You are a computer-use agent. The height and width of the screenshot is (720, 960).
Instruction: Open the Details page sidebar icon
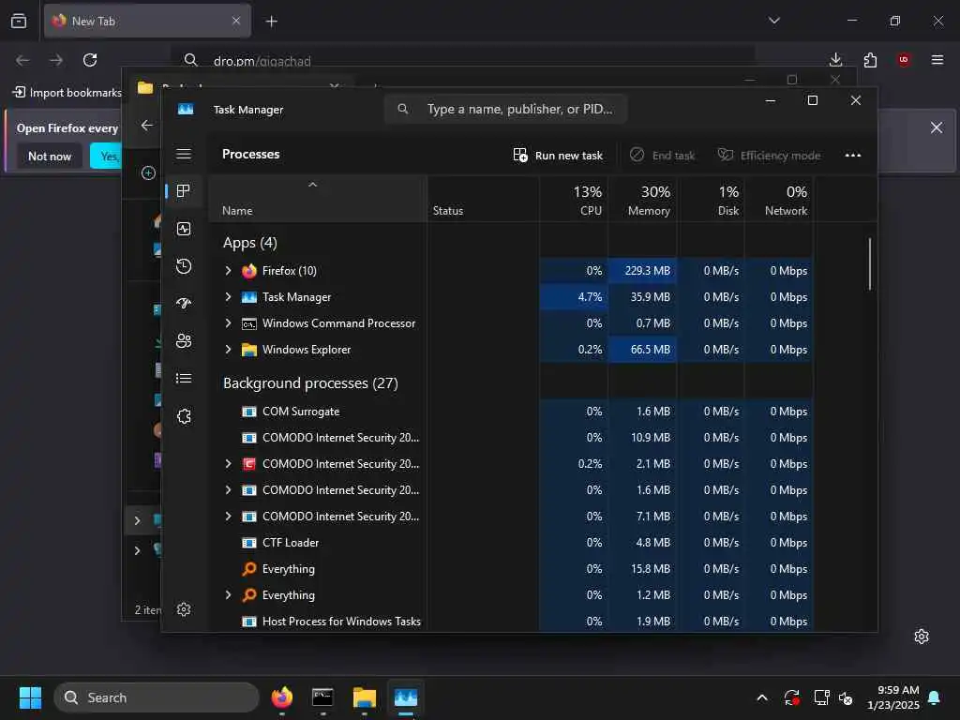(184, 379)
